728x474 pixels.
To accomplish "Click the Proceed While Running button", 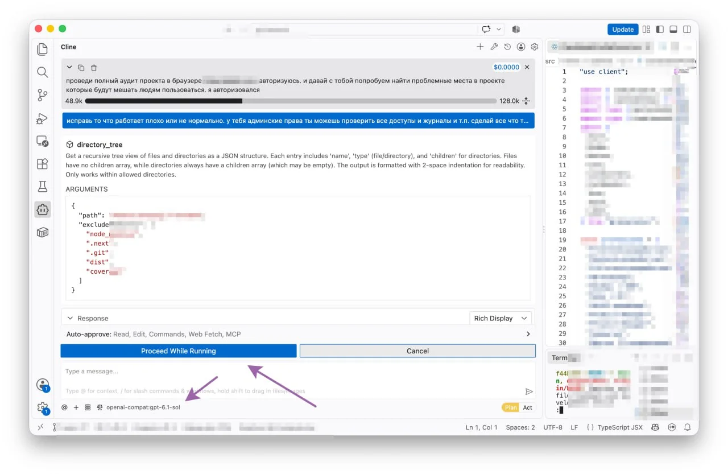I will [x=179, y=351].
